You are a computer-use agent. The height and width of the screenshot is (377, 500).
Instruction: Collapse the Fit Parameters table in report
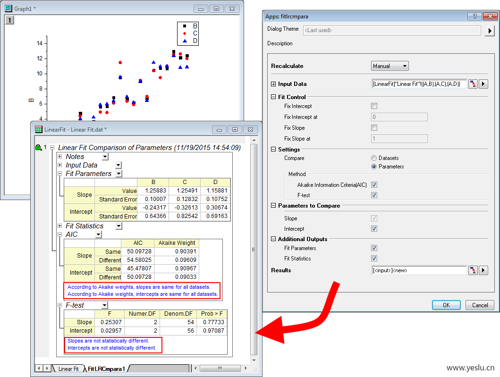tap(59, 174)
